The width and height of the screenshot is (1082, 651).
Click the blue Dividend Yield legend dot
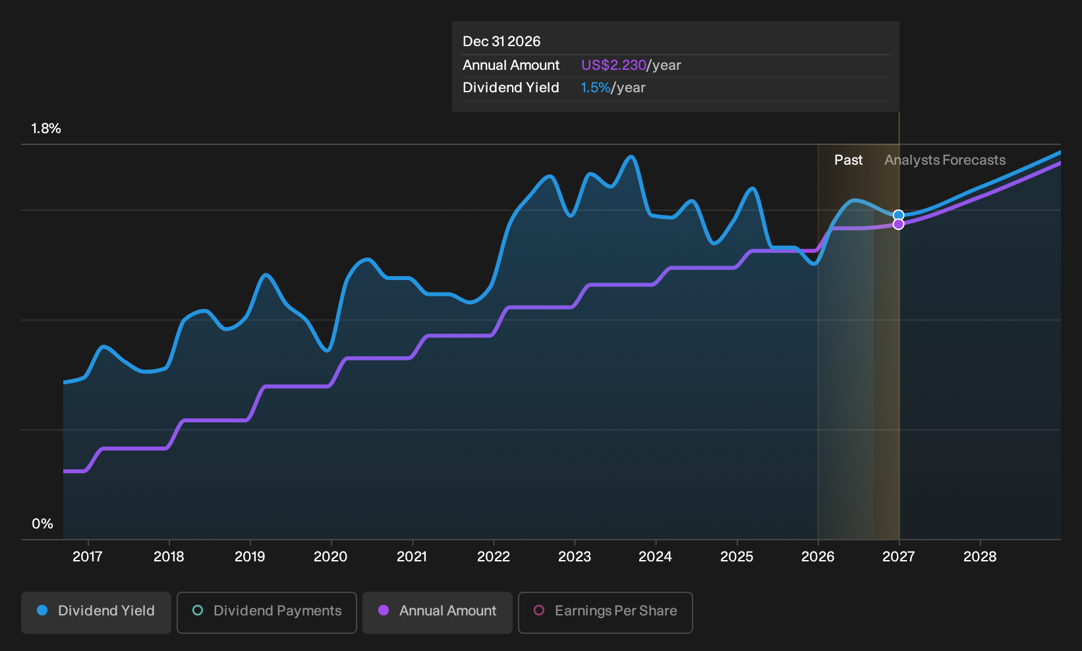pos(42,611)
